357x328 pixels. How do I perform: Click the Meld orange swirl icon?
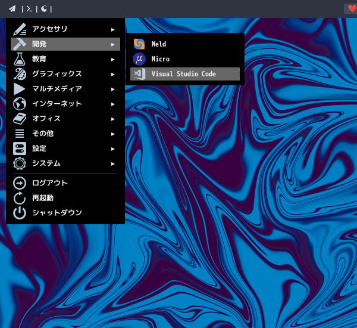click(139, 44)
